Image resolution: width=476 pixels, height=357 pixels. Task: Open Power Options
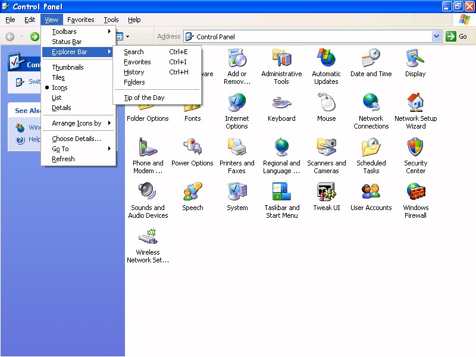pos(192,152)
